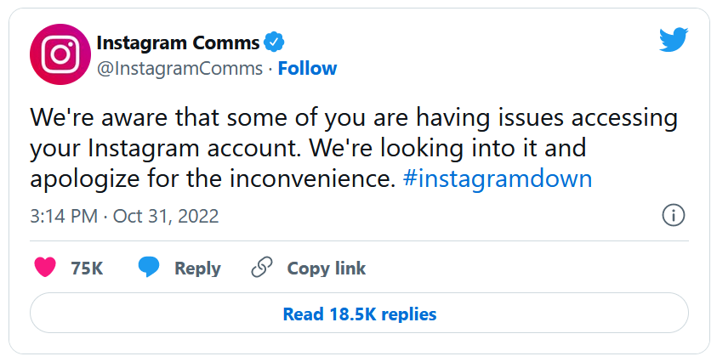Like the tweet with heart icon
The image size is (717, 362).
pos(46,268)
